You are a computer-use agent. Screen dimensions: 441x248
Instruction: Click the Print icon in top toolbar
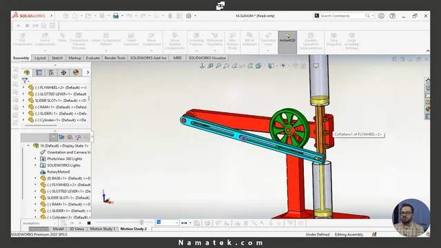116,16
